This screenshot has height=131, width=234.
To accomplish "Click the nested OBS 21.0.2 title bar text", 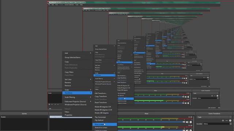I will (x=67, y=3).
